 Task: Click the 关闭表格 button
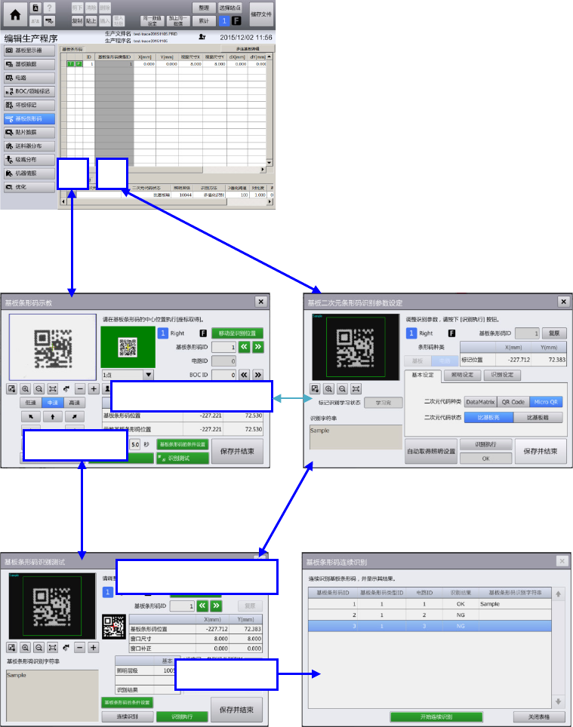539,716
